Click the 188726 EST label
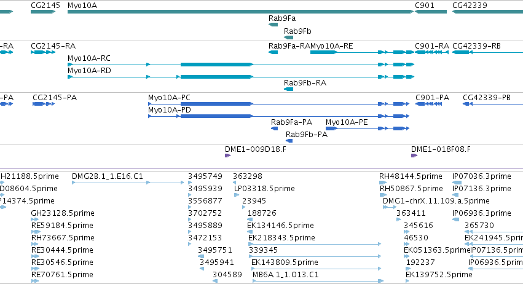Viewport: 523px width, 284px height. 262,213
